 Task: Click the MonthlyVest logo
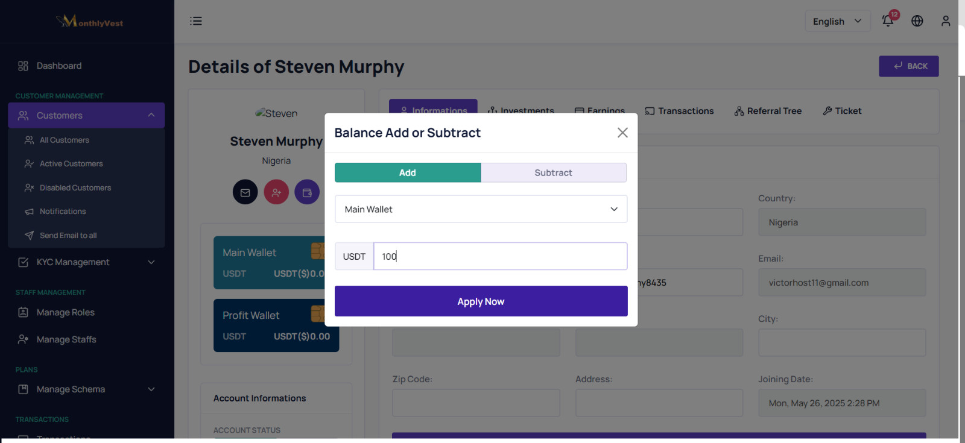click(89, 22)
